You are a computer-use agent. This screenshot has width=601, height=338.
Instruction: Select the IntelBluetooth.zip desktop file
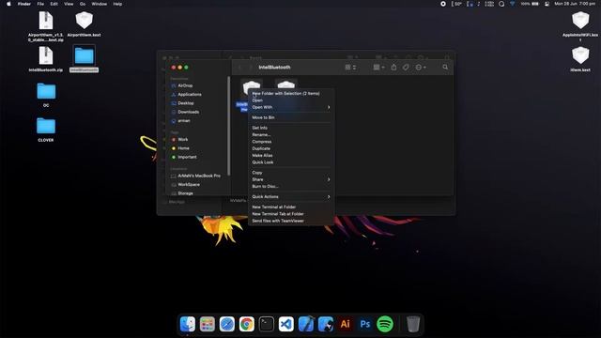point(46,59)
